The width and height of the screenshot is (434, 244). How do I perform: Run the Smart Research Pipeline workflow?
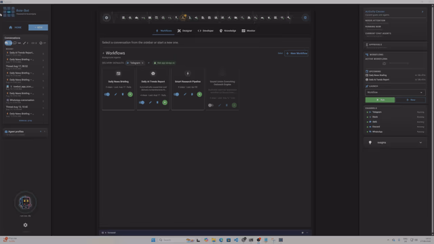click(x=199, y=94)
